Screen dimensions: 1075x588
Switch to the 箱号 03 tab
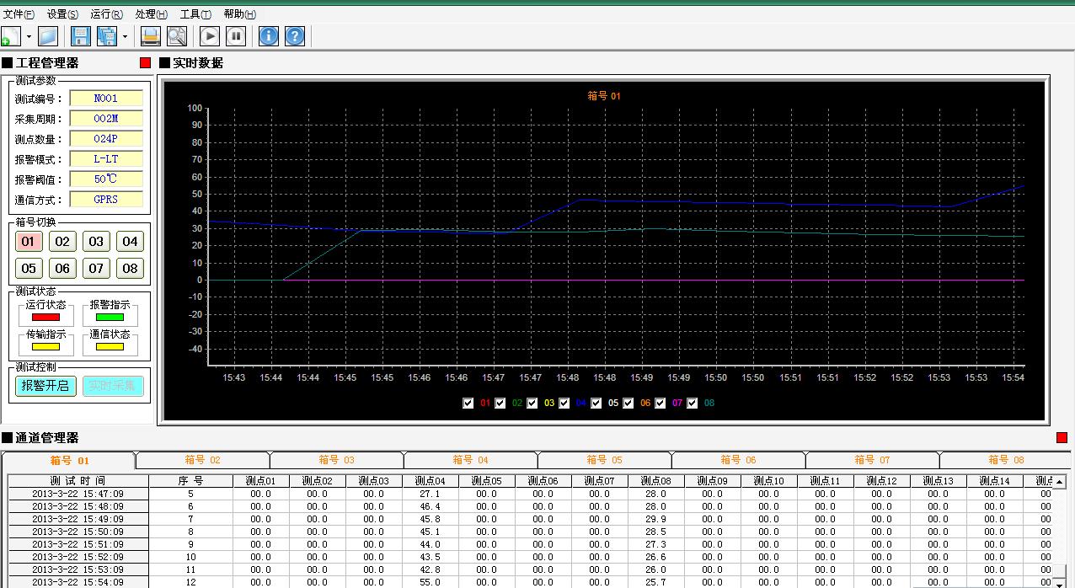click(x=336, y=460)
